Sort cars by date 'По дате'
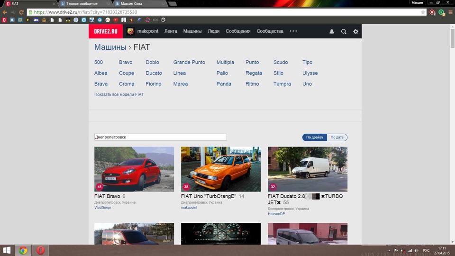This screenshot has width=455, height=256. [x=337, y=137]
